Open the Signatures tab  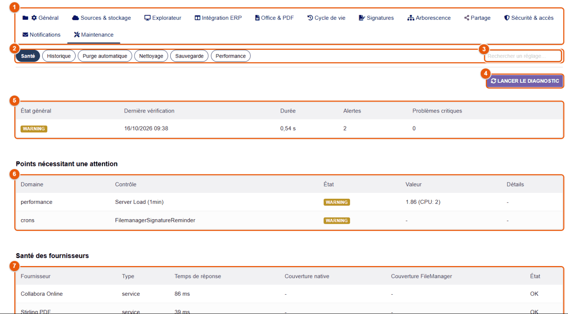[376, 18]
